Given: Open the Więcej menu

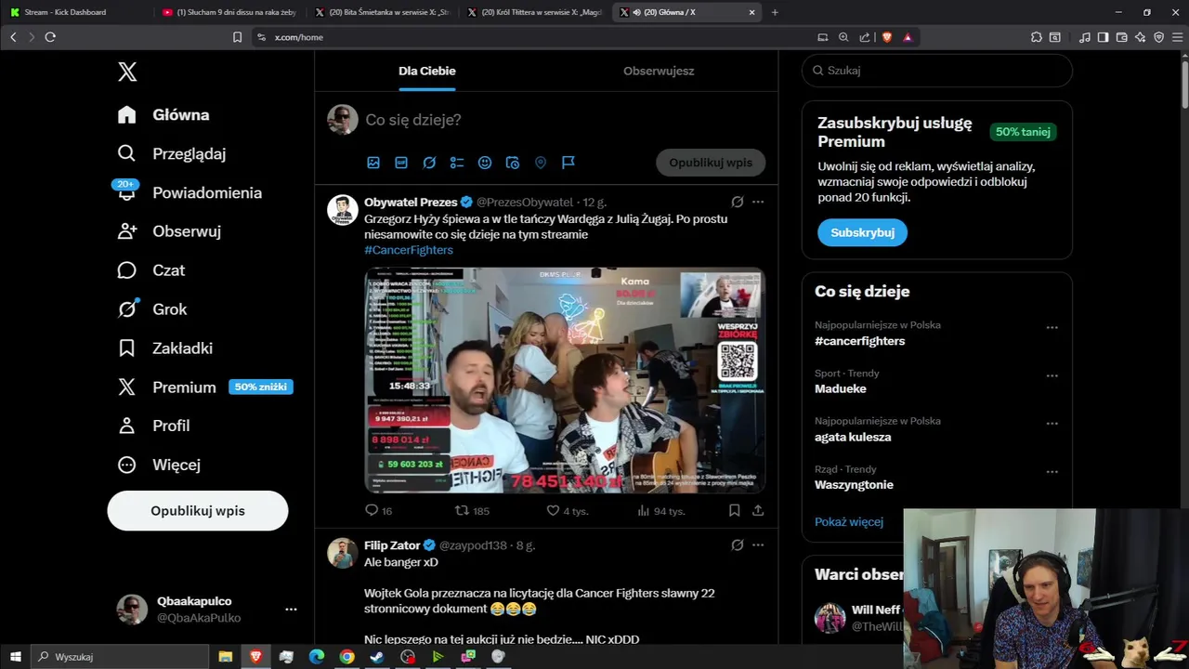Looking at the screenshot, I should [159, 465].
